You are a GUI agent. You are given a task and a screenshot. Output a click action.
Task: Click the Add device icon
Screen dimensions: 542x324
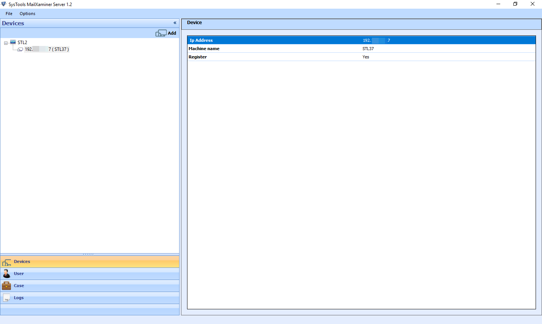click(x=161, y=33)
